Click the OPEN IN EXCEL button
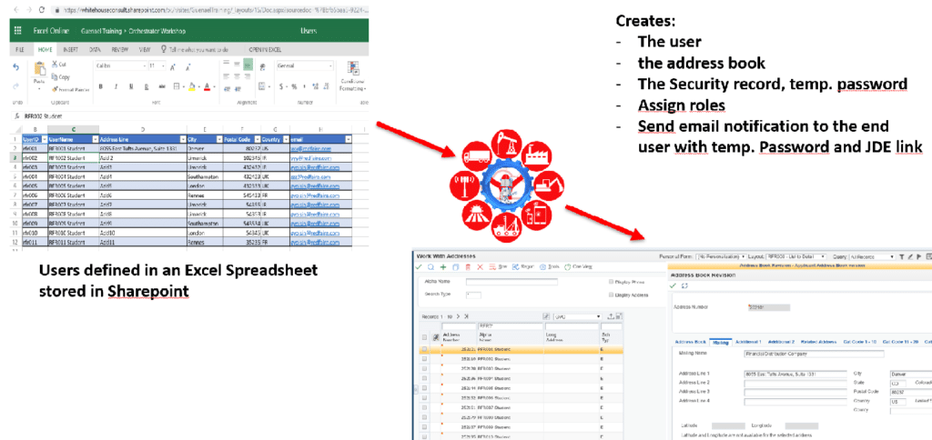 tap(265, 50)
